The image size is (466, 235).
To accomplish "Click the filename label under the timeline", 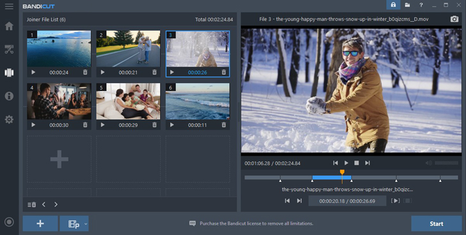I will pos(347,189).
